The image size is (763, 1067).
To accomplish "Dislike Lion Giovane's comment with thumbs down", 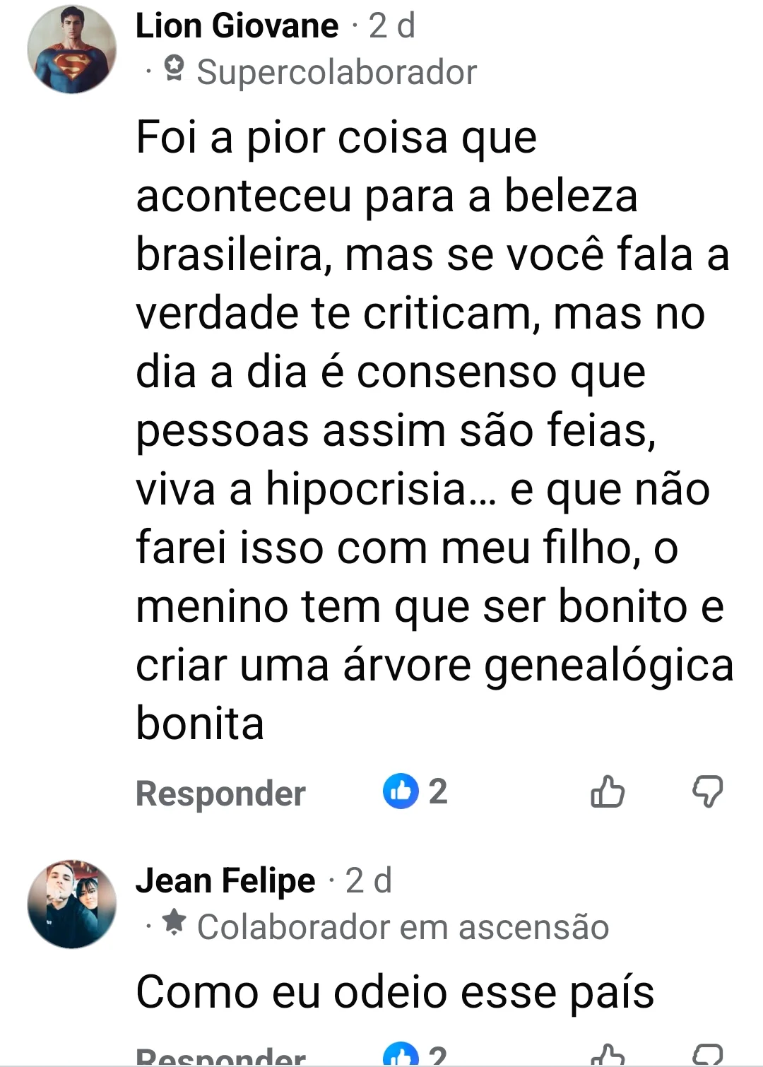I will [x=707, y=791].
